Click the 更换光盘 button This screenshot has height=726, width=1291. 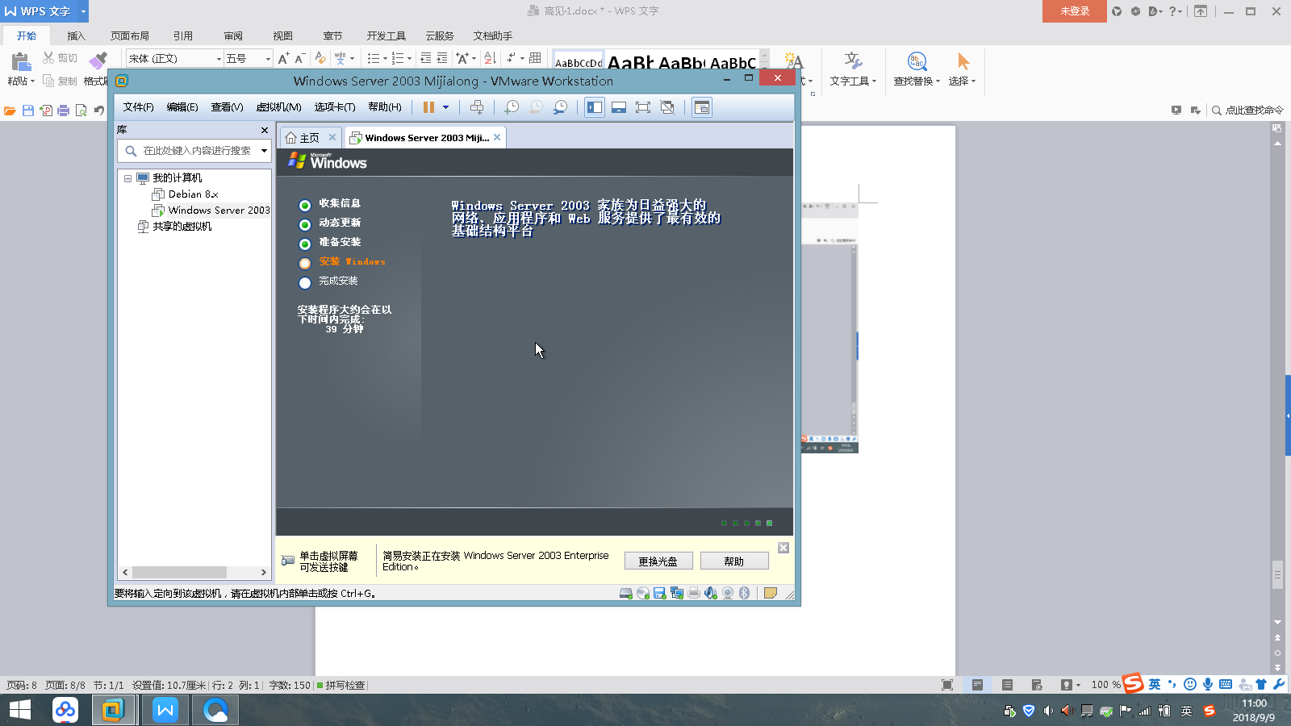(x=658, y=561)
